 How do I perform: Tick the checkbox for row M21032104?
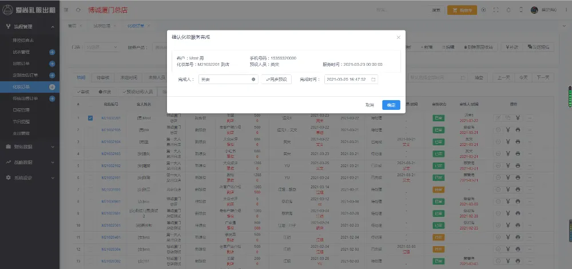(x=90, y=141)
